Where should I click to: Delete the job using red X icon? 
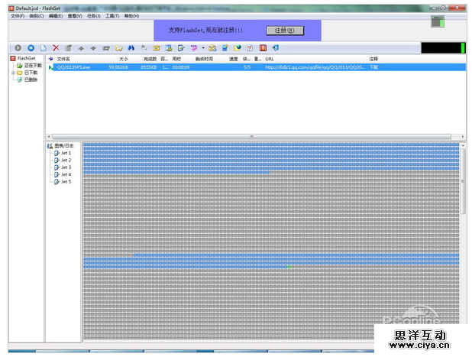pos(56,48)
